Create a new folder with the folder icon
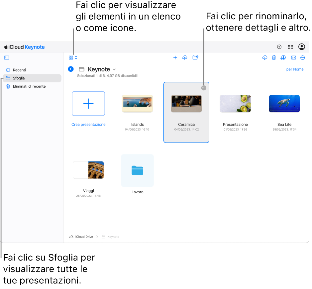The image size is (312, 289). point(195,57)
